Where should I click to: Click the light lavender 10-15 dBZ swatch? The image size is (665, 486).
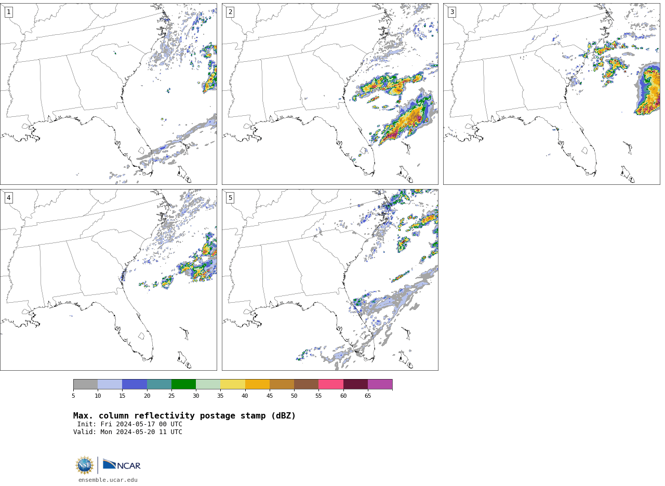tap(110, 384)
